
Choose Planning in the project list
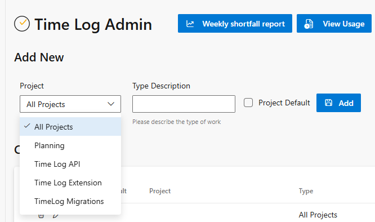pyautogui.click(x=70, y=145)
